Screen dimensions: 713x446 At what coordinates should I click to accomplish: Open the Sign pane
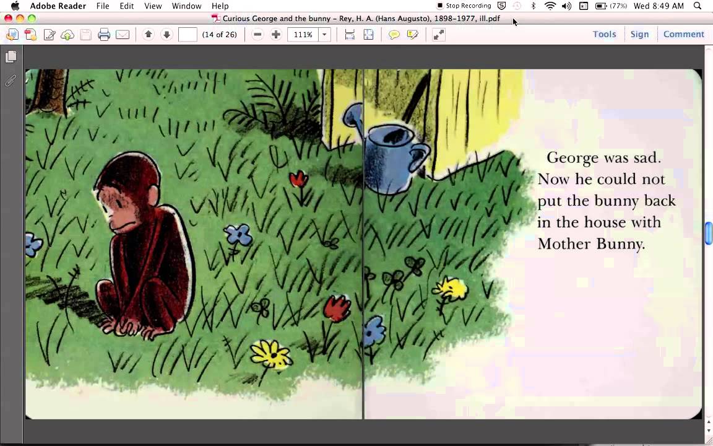639,34
